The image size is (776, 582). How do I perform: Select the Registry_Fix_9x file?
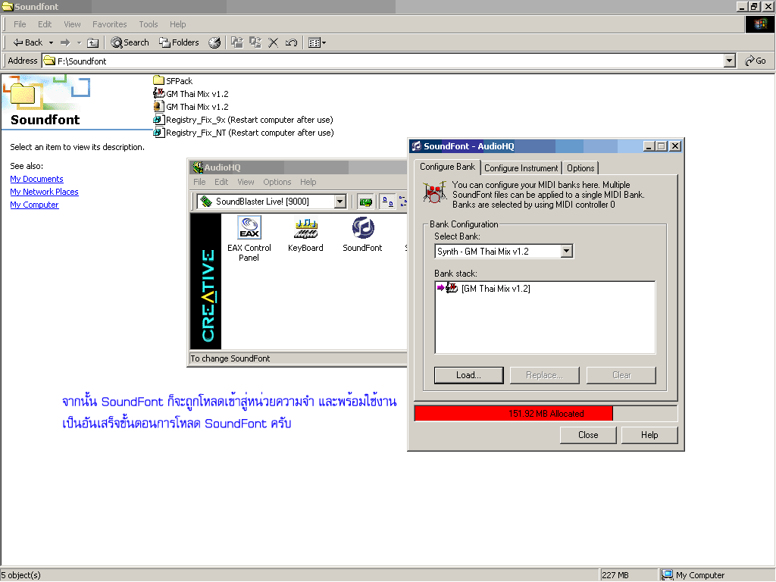point(243,120)
